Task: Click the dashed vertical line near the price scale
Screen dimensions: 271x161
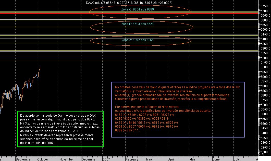Action: coord(256,77)
